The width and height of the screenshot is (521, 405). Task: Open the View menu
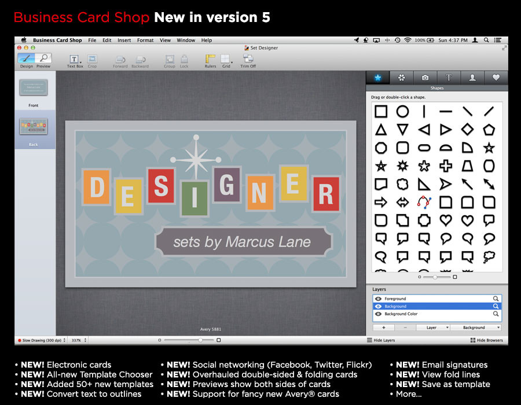click(x=165, y=40)
